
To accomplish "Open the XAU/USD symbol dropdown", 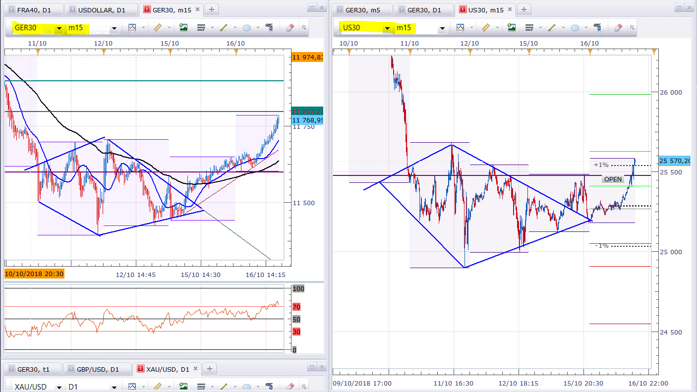I will coord(59,387).
